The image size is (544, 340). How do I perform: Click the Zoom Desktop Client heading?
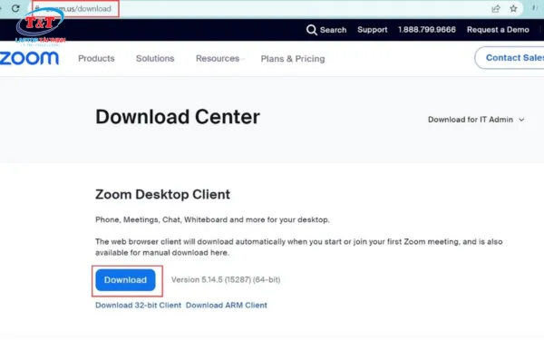162,194
